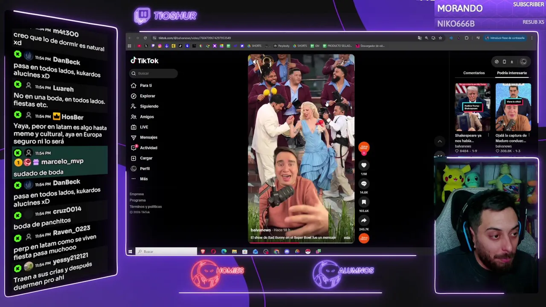Image resolution: width=546 pixels, height=307 pixels.
Task: Open File Explorer from the taskbar
Action: point(234,252)
